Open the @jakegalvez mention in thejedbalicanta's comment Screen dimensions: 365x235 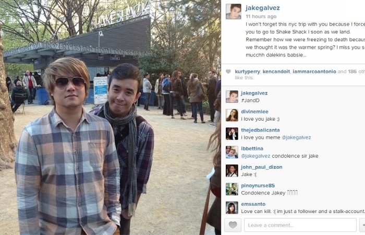point(296,137)
